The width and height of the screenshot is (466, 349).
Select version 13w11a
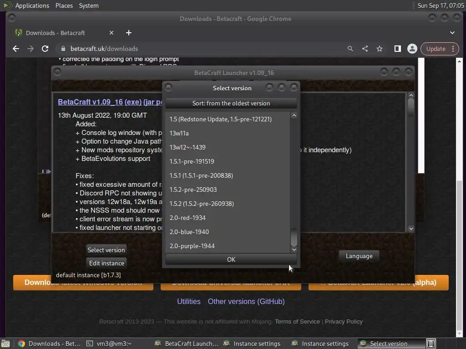click(228, 133)
